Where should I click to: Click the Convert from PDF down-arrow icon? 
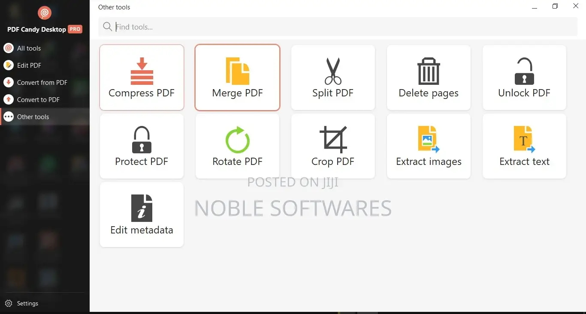[x=9, y=82]
